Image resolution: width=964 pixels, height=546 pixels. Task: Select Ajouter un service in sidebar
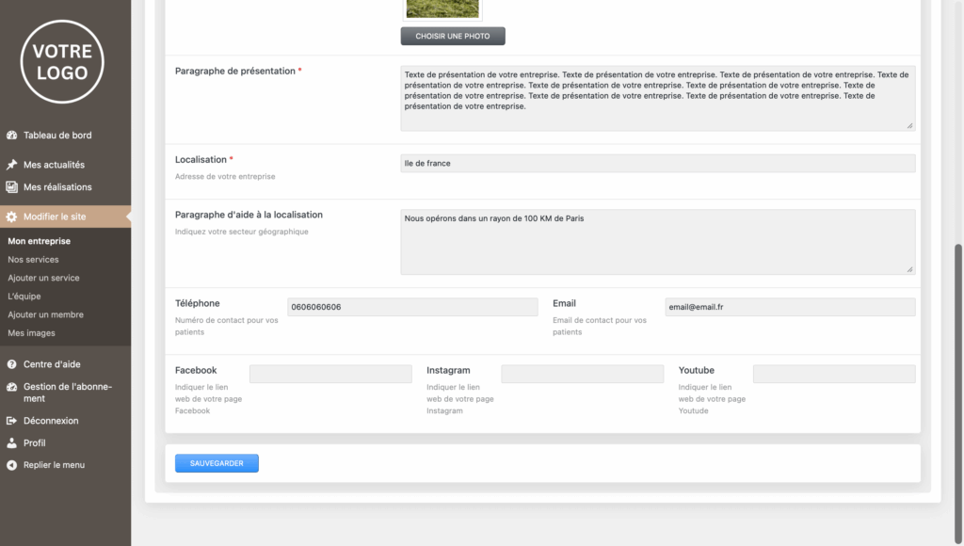(x=43, y=278)
